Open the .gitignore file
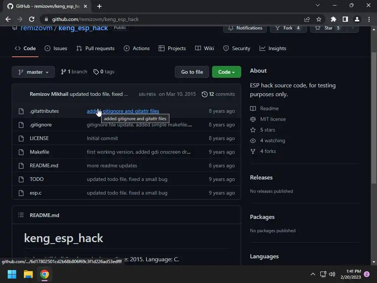Image resolution: width=377 pixels, height=283 pixels. (40, 125)
